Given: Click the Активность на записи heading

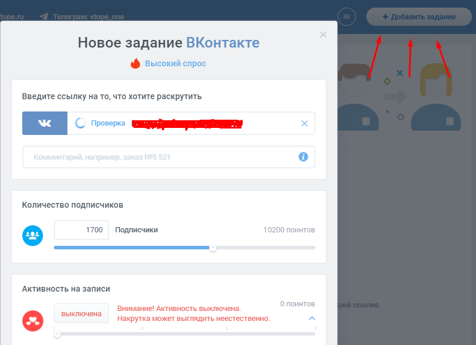Looking at the screenshot, I should coord(66,289).
